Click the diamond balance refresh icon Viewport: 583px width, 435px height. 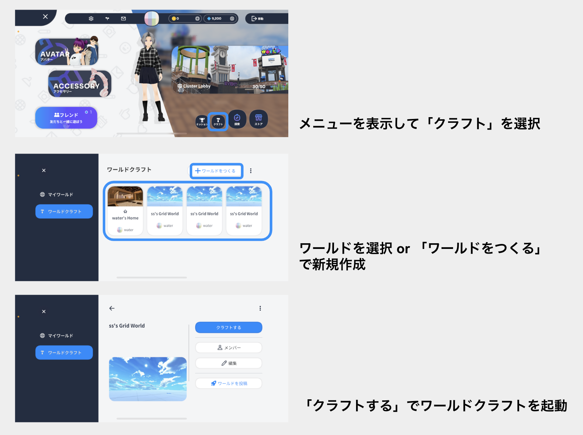[232, 18]
